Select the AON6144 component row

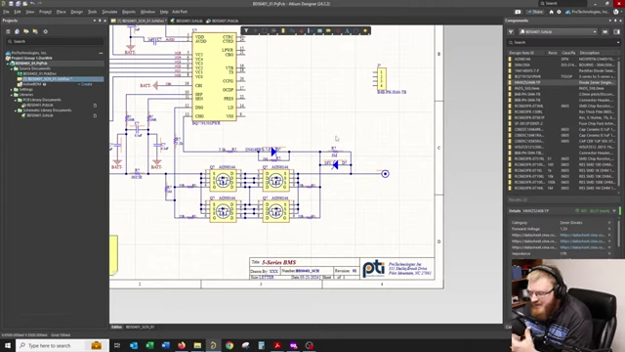pos(562,59)
